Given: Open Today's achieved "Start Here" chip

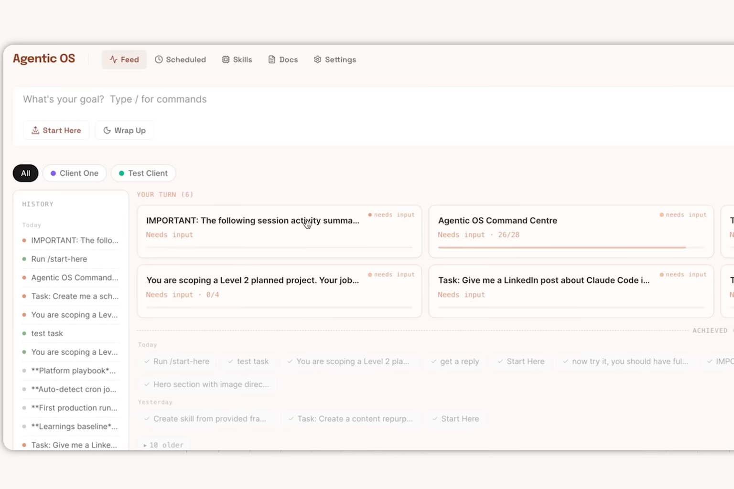Looking at the screenshot, I should coord(521,361).
